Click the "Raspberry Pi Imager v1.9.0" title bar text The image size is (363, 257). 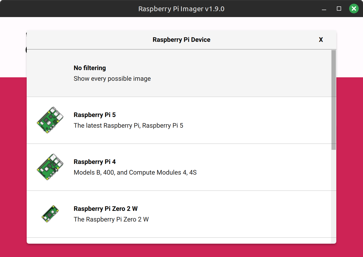[x=181, y=9]
